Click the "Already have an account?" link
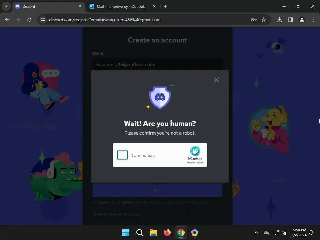The height and width of the screenshot is (240, 320). 116,214
